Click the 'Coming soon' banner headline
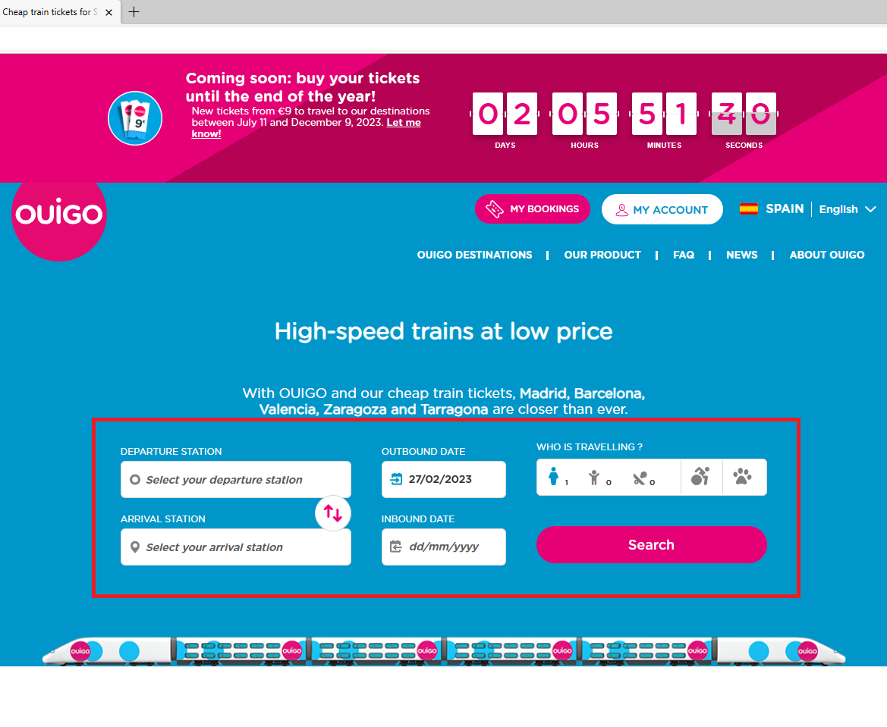This screenshot has width=887, height=727. (x=303, y=87)
